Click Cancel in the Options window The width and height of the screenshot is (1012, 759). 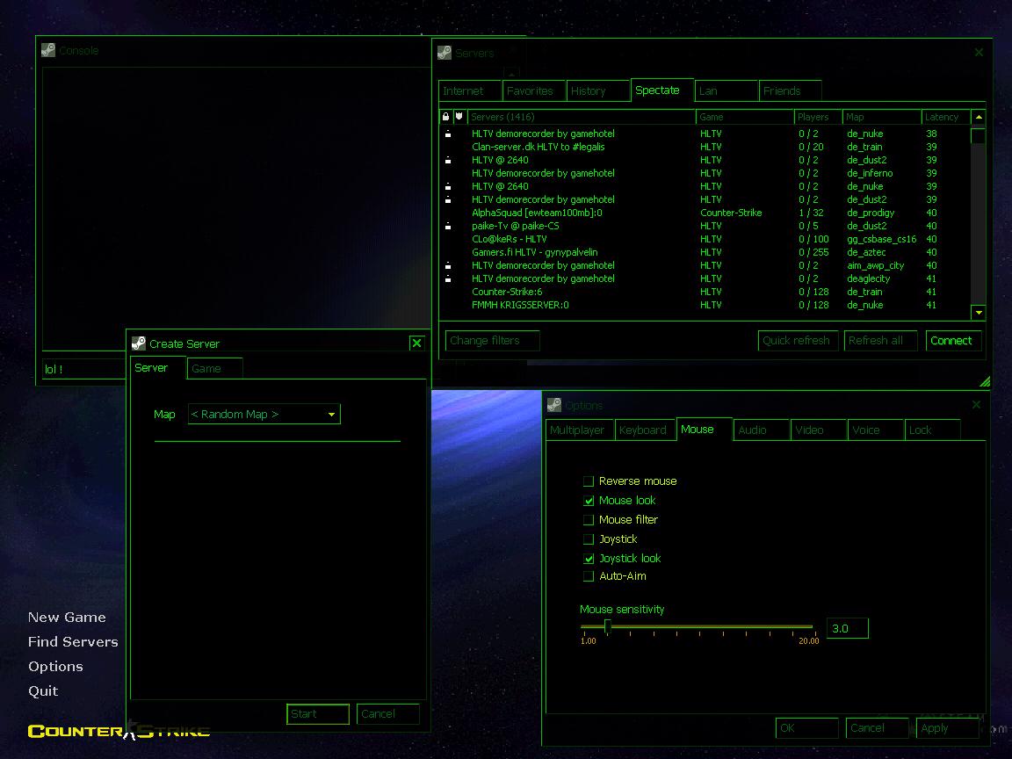[877, 728]
